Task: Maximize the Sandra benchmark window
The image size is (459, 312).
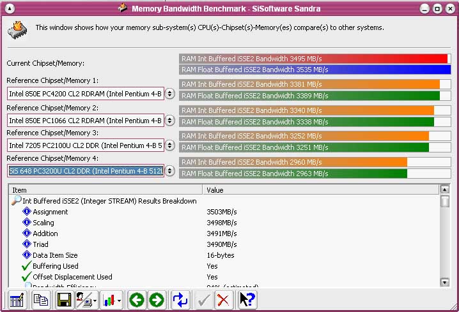Action: point(437,9)
